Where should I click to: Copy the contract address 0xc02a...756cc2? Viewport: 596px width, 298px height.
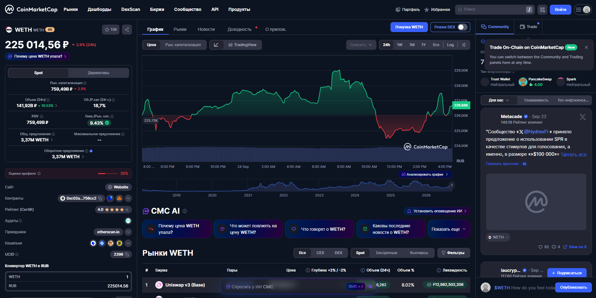pos(100,198)
